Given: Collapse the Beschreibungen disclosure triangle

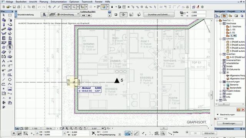Looking at the screenshot, I should (x=218, y=115).
